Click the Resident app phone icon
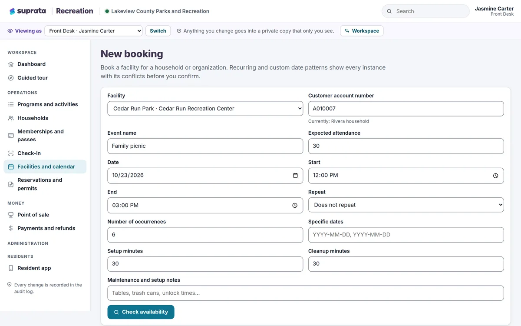This screenshot has width=521, height=326. 11,268
